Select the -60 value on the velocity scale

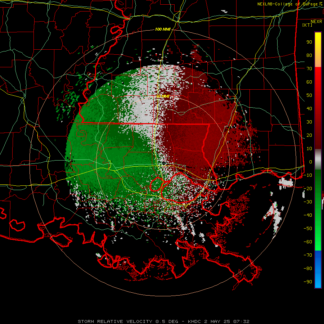(x=308, y=242)
